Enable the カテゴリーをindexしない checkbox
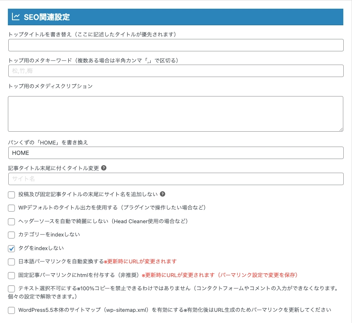 pyautogui.click(x=12, y=235)
